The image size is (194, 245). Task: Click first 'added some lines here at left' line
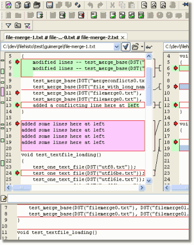[63, 124]
